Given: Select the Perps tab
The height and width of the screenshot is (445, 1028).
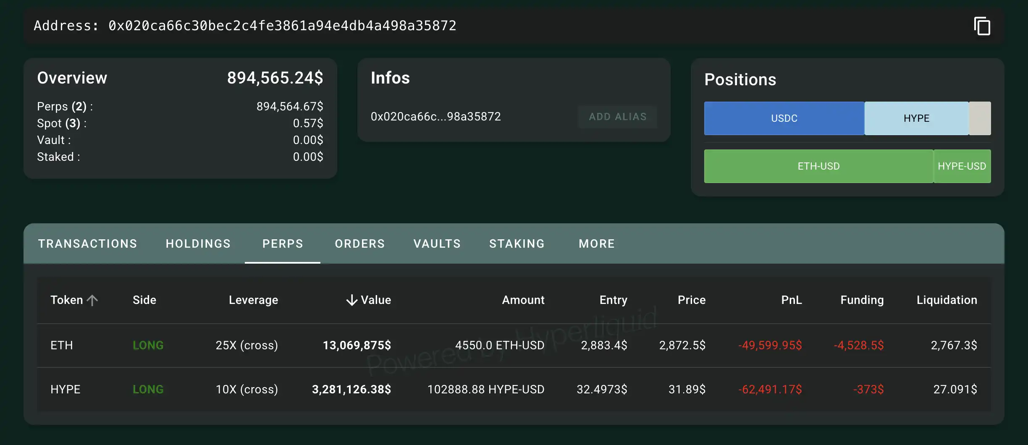Looking at the screenshot, I should (283, 244).
